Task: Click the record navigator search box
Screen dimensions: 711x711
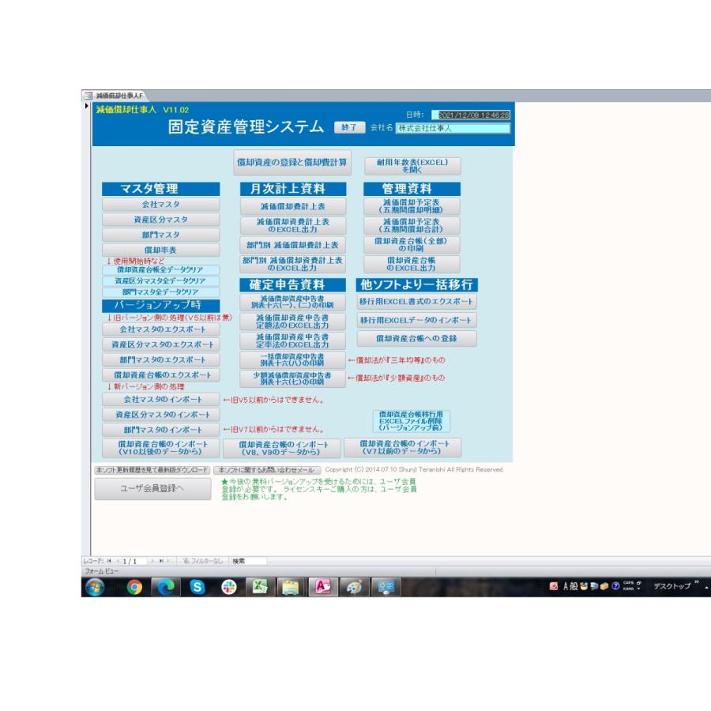Action: [x=248, y=561]
